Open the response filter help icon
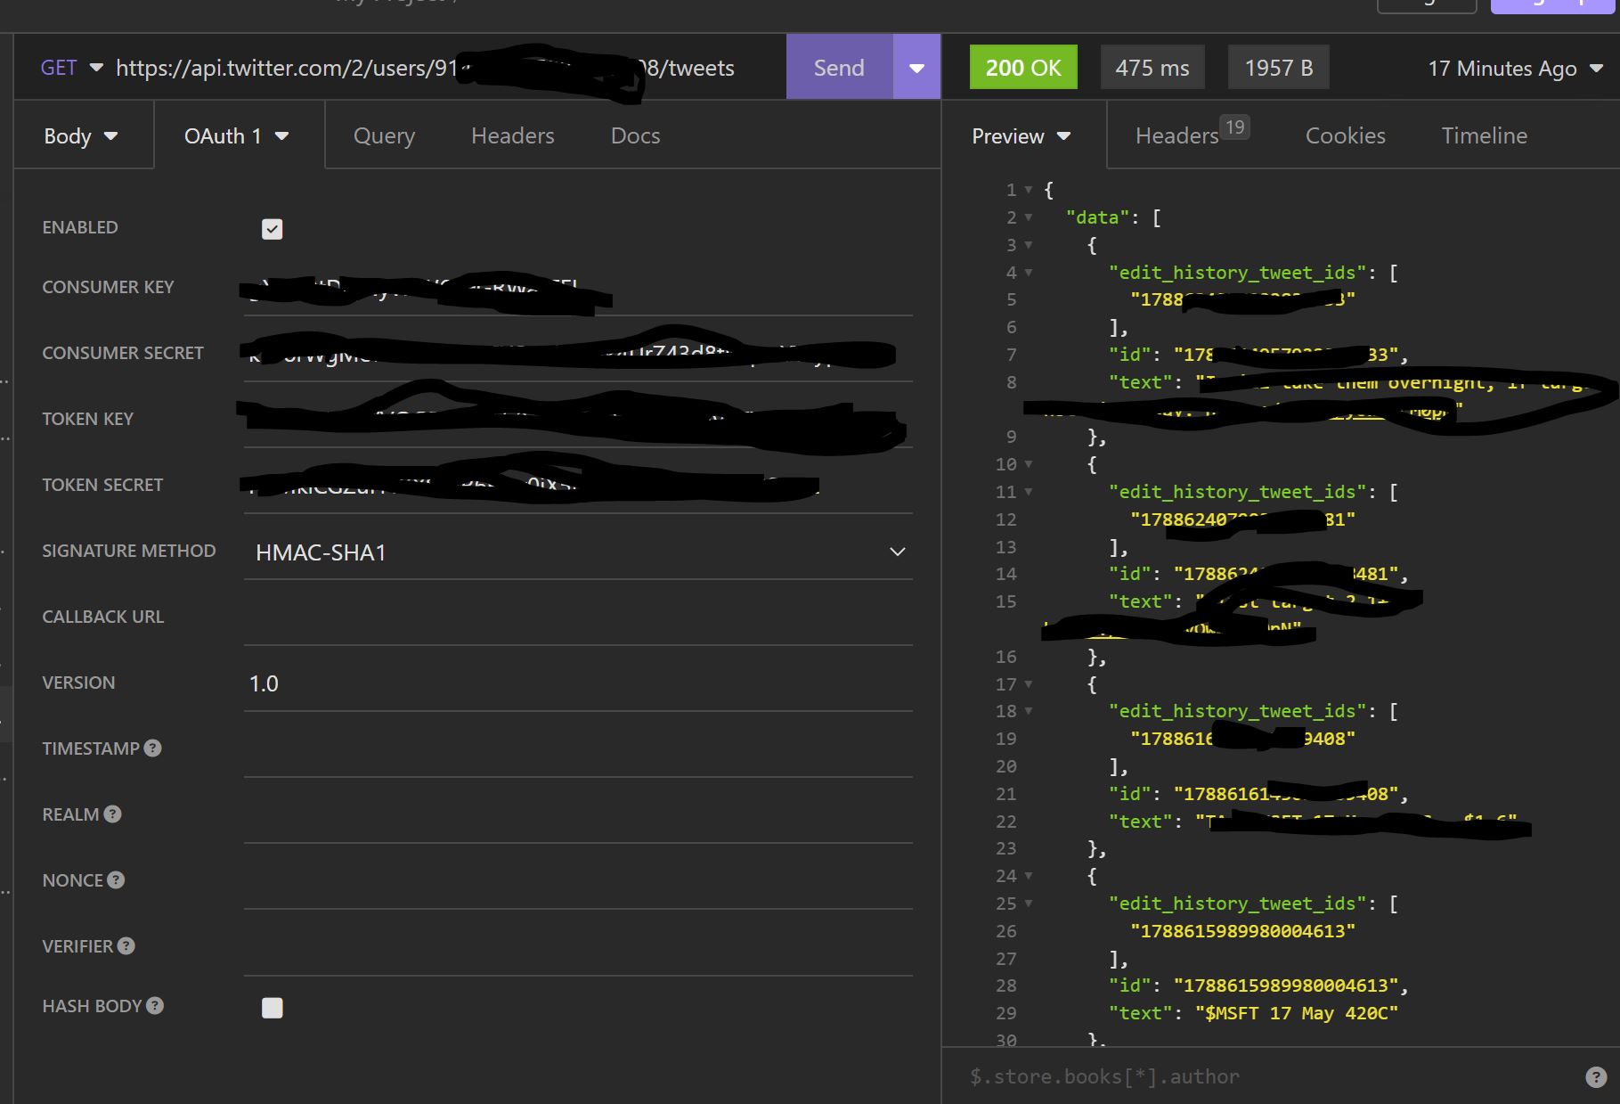 pyautogui.click(x=1595, y=1076)
